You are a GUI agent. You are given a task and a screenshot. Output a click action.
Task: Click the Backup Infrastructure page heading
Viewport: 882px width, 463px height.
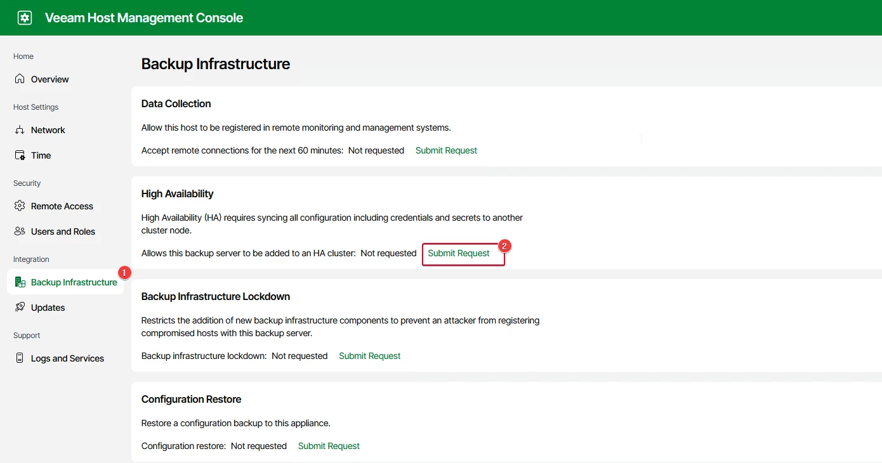pos(216,64)
